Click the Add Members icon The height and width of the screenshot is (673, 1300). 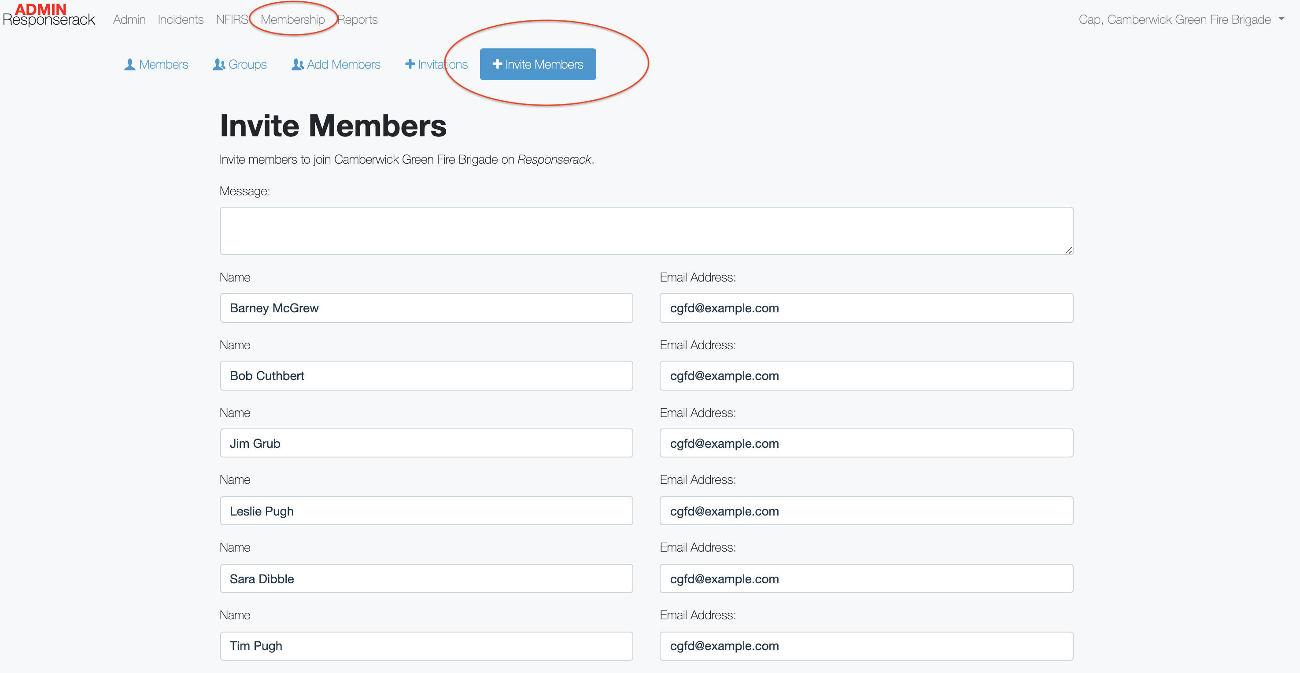297,65
